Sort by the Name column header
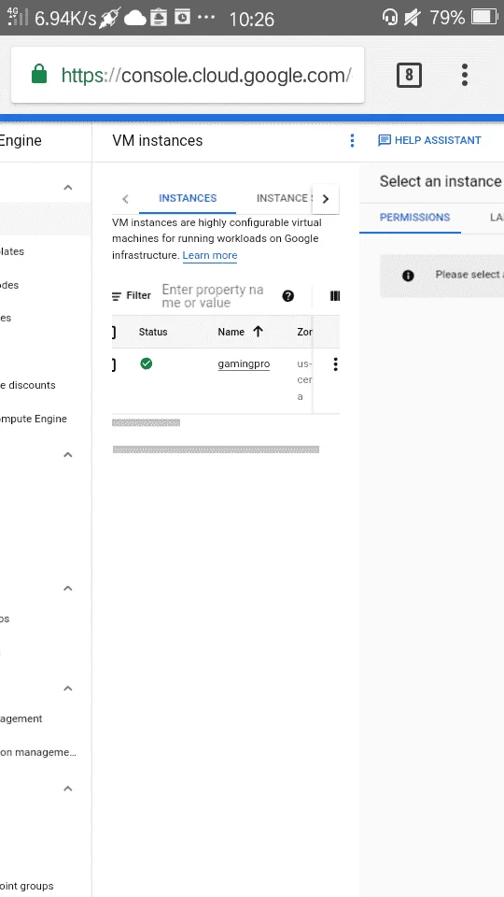Screen dimensions: 504x897 (231, 332)
